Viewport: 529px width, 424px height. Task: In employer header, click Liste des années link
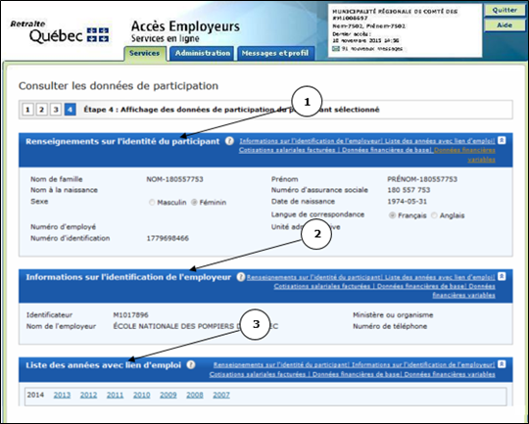click(440, 277)
